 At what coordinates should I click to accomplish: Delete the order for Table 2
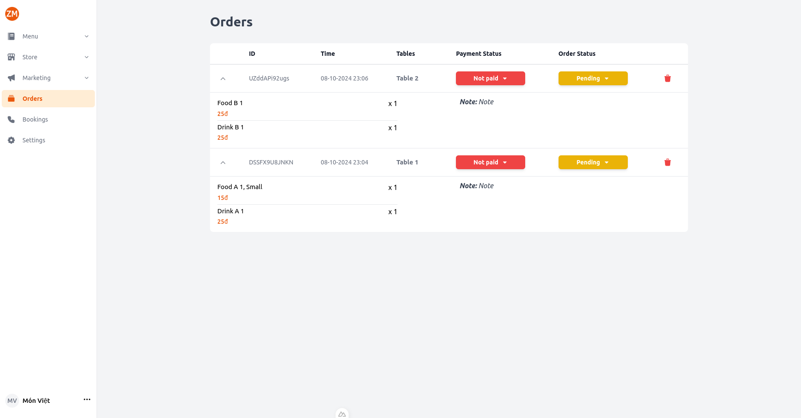667,78
